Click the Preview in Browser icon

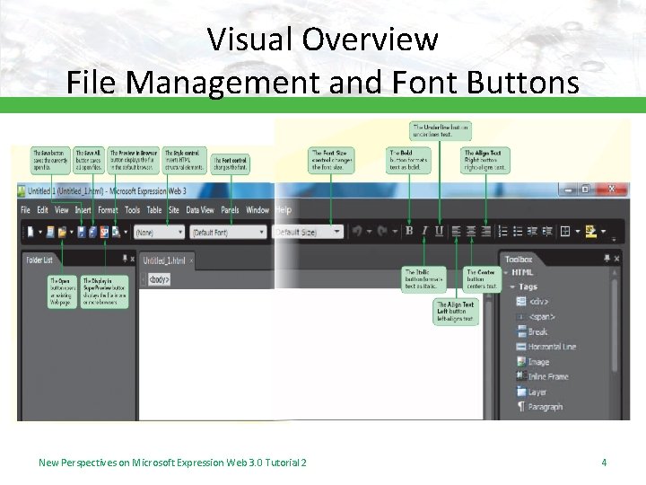pyautogui.click(x=116, y=233)
